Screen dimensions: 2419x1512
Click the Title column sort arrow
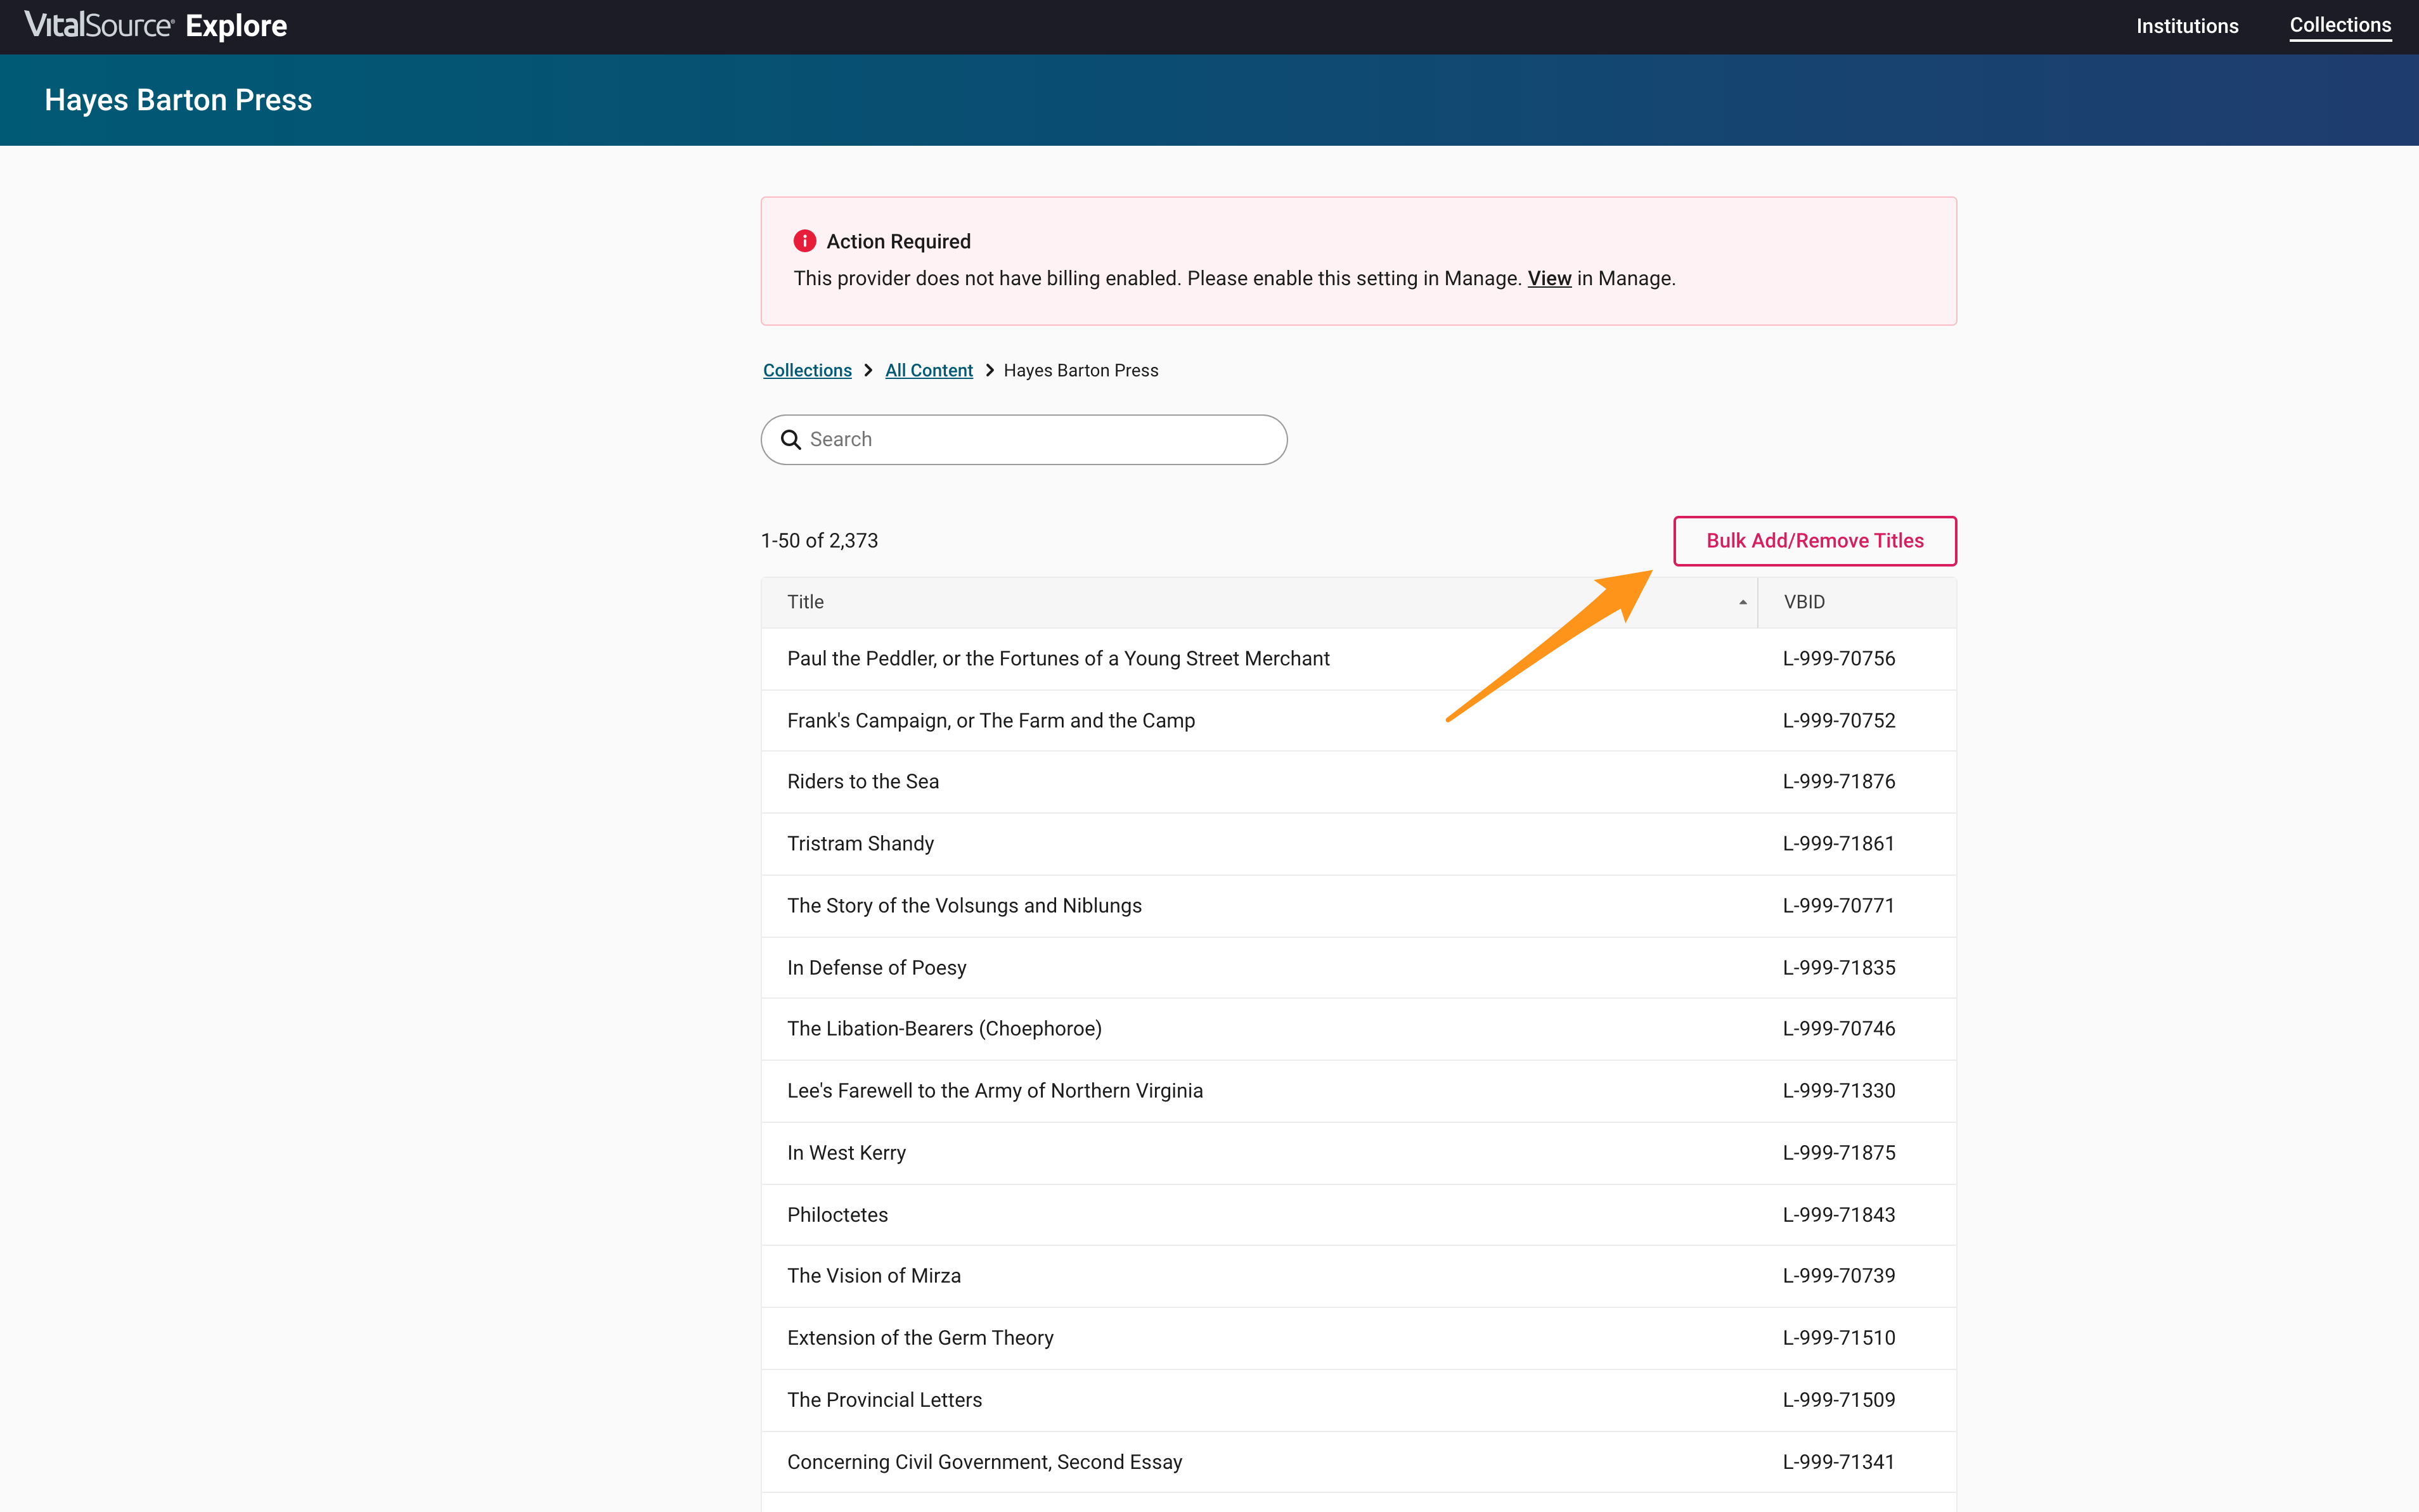tap(1742, 602)
